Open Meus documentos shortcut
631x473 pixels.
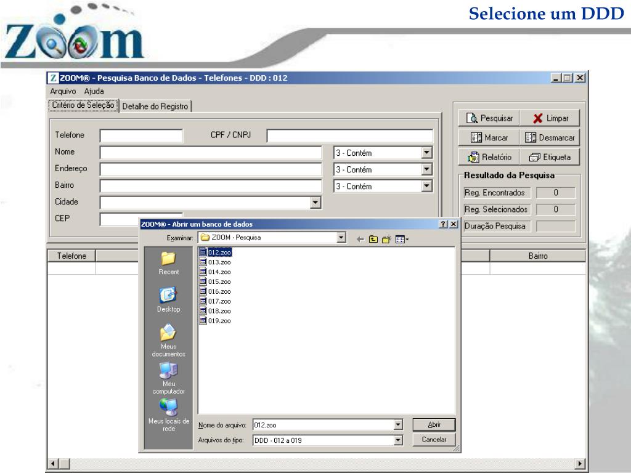point(169,340)
